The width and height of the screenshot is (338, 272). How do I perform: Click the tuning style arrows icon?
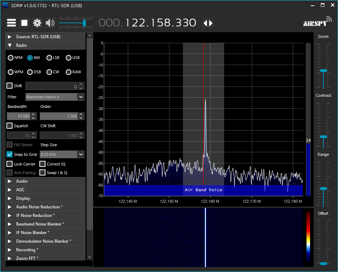208,23
